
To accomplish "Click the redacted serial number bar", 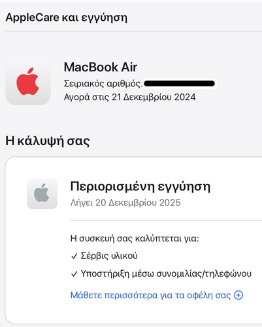I will click(x=180, y=84).
